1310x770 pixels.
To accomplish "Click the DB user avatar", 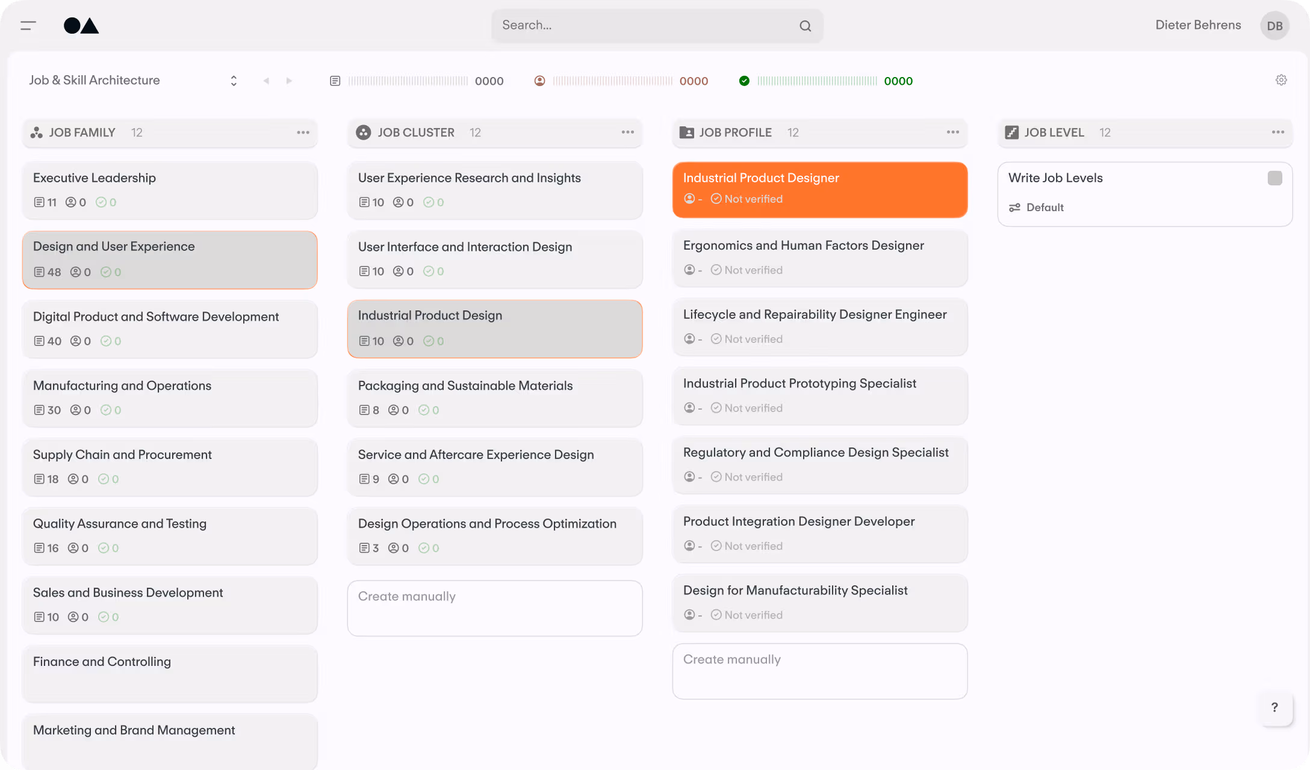I will tap(1274, 26).
